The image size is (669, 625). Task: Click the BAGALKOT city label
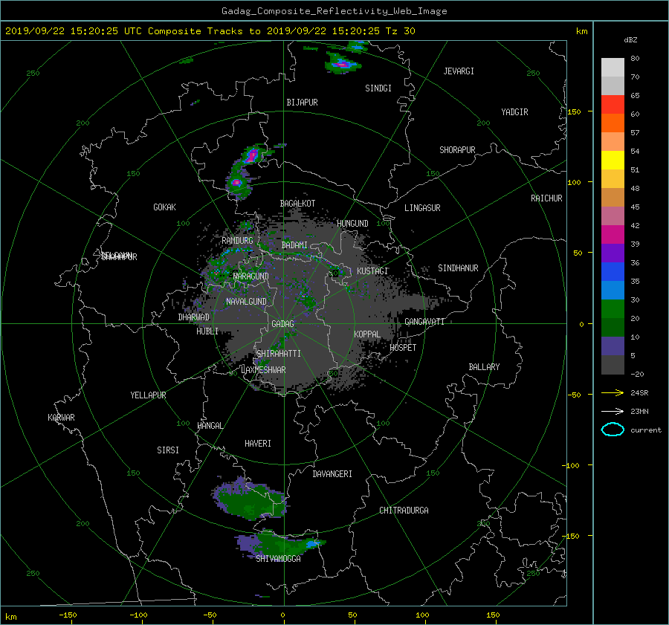point(297,204)
